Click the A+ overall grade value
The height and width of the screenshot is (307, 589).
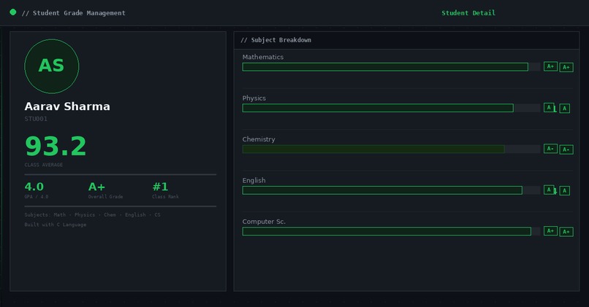(97, 187)
